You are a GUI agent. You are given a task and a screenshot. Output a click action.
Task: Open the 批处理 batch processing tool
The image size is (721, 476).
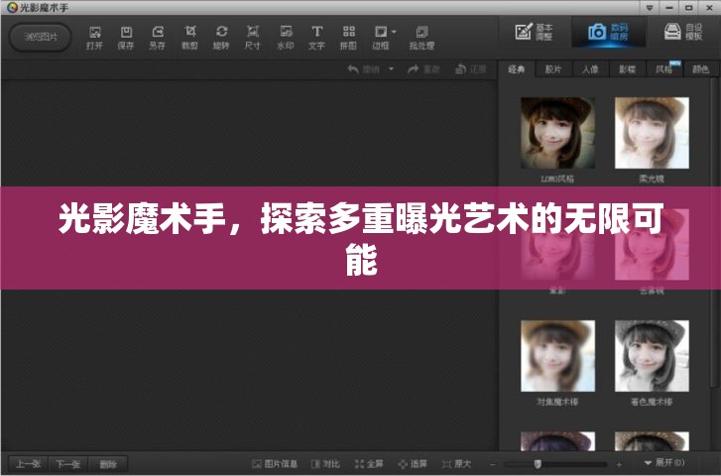[421, 38]
